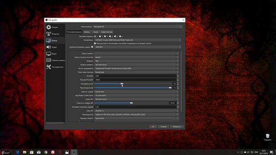Viewport: 276px width, 155px height.
Task: Toggle the rescale output checkbox
Action: coord(92,47)
